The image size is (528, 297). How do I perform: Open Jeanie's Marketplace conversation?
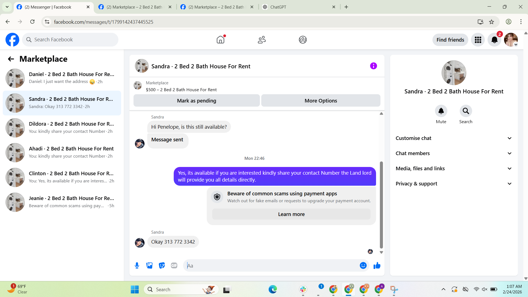coord(62,202)
